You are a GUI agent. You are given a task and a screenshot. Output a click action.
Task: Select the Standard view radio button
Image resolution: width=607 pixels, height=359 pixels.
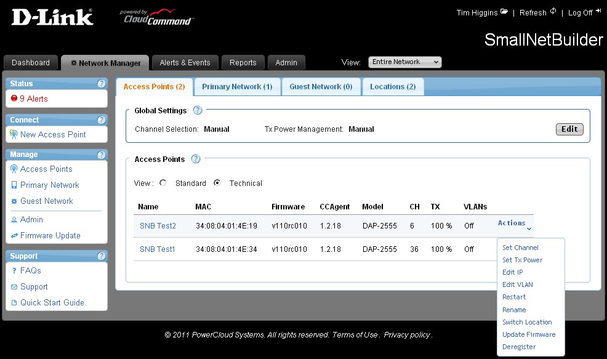(163, 183)
